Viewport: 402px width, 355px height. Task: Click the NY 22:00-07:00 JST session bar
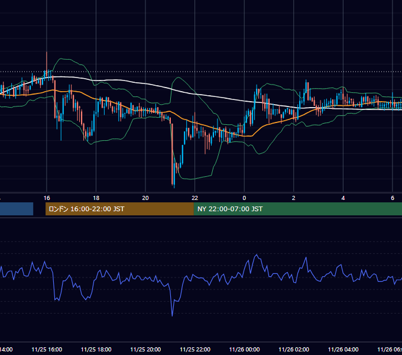pos(297,209)
